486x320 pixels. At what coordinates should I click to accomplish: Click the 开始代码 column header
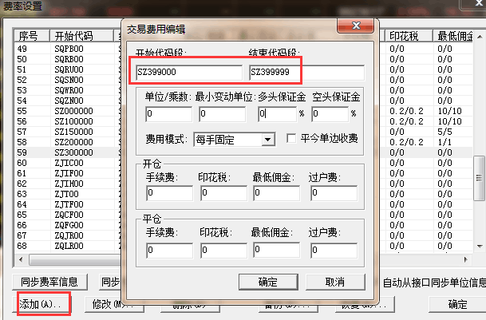tap(74, 37)
